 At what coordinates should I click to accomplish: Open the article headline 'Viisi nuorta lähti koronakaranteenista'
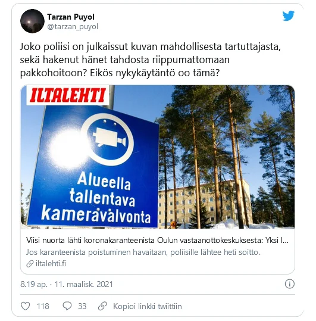[157, 241]
